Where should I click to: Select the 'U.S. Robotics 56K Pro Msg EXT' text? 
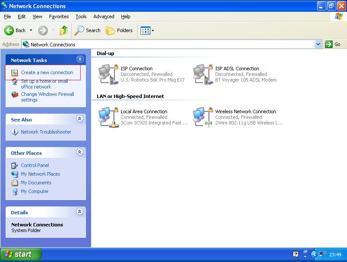pos(153,80)
